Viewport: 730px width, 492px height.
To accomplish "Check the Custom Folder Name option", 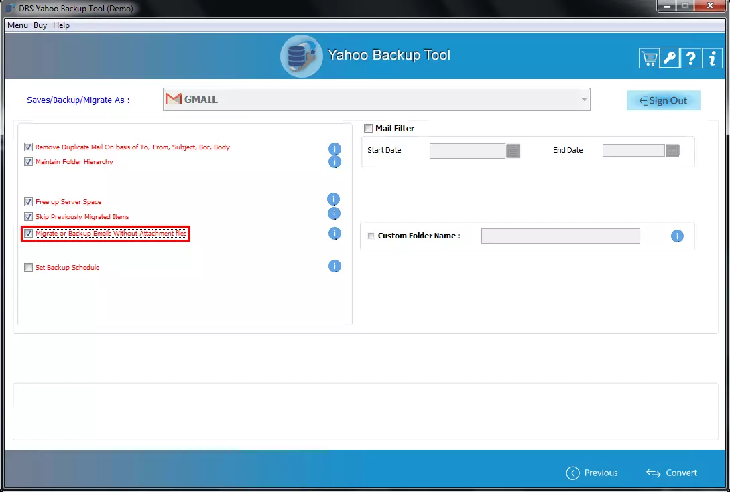I will pyautogui.click(x=371, y=236).
